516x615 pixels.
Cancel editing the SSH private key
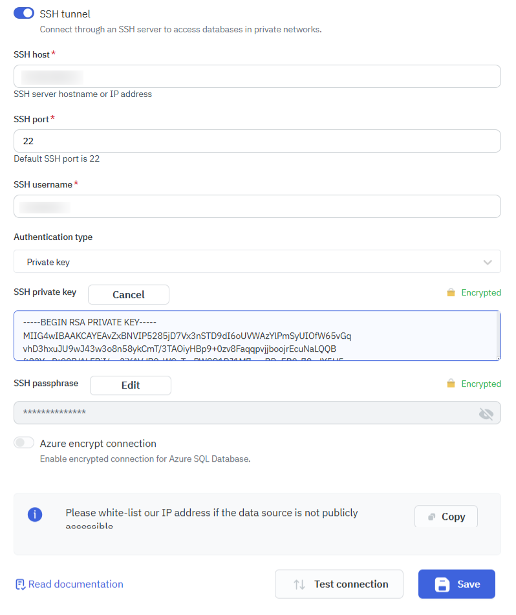tap(128, 294)
